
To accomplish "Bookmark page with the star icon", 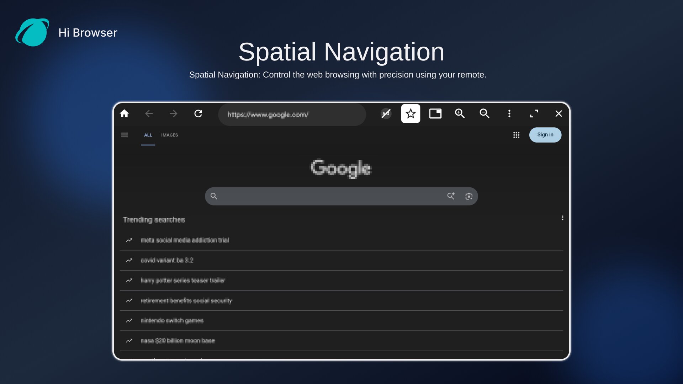I will tap(411, 114).
